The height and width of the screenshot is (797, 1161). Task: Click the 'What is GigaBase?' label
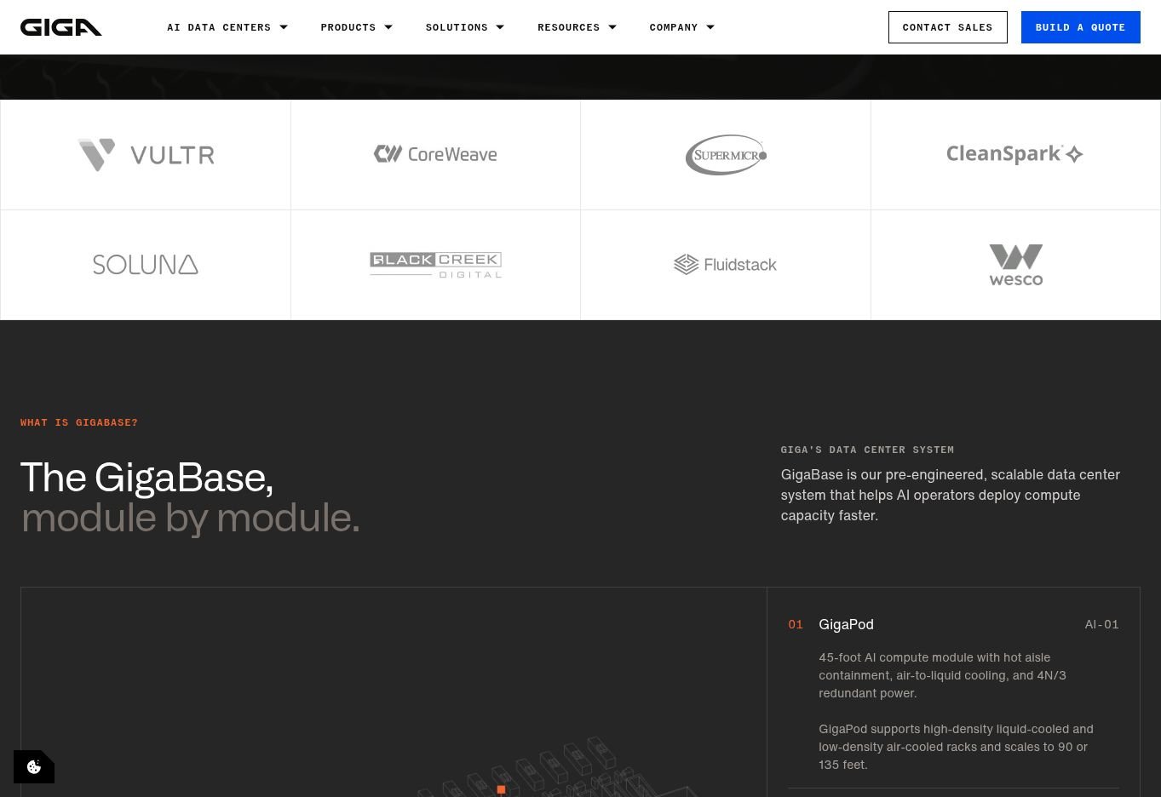pyautogui.click(x=79, y=422)
